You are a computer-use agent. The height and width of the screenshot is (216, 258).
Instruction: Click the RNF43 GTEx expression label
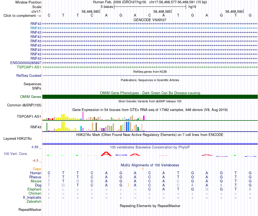(x=36, y=127)
